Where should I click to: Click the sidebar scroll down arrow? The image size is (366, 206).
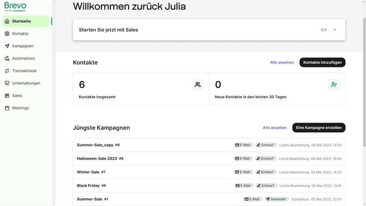pos(54,204)
